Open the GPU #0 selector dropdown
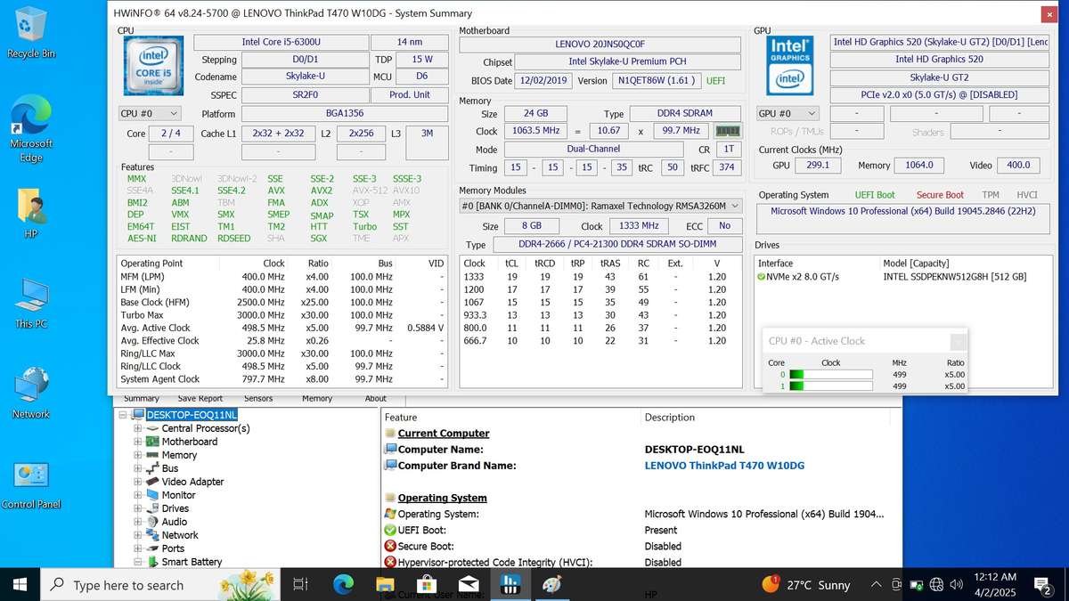The height and width of the screenshot is (601, 1069). tap(787, 114)
